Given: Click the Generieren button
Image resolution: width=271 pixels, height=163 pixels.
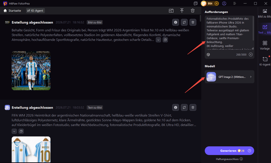Looking at the screenshot, I should click(229, 151).
